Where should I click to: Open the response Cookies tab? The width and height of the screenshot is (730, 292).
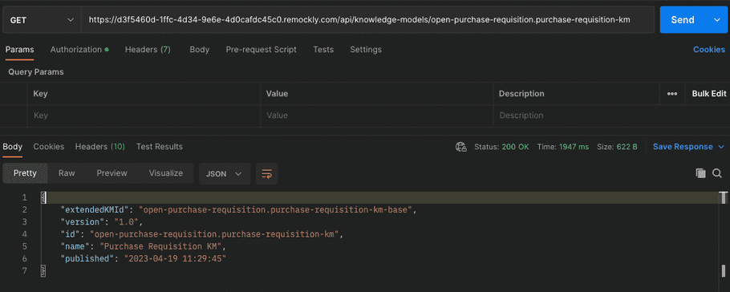(x=49, y=147)
